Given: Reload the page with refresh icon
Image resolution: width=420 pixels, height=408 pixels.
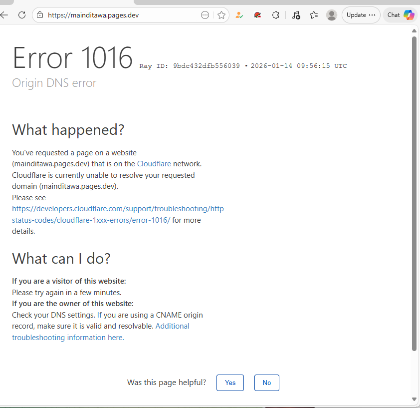Looking at the screenshot, I should point(22,15).
